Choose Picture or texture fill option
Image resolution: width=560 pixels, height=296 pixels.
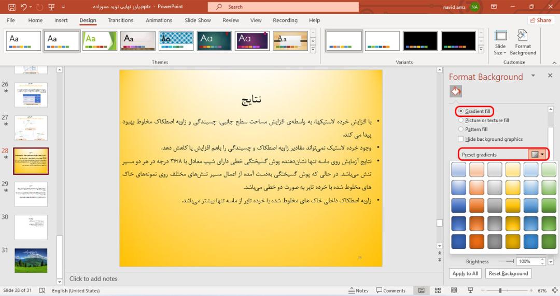coord(484,120)
